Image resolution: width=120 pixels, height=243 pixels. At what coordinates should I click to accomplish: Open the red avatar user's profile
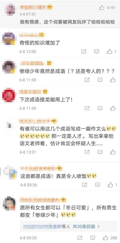8,95
